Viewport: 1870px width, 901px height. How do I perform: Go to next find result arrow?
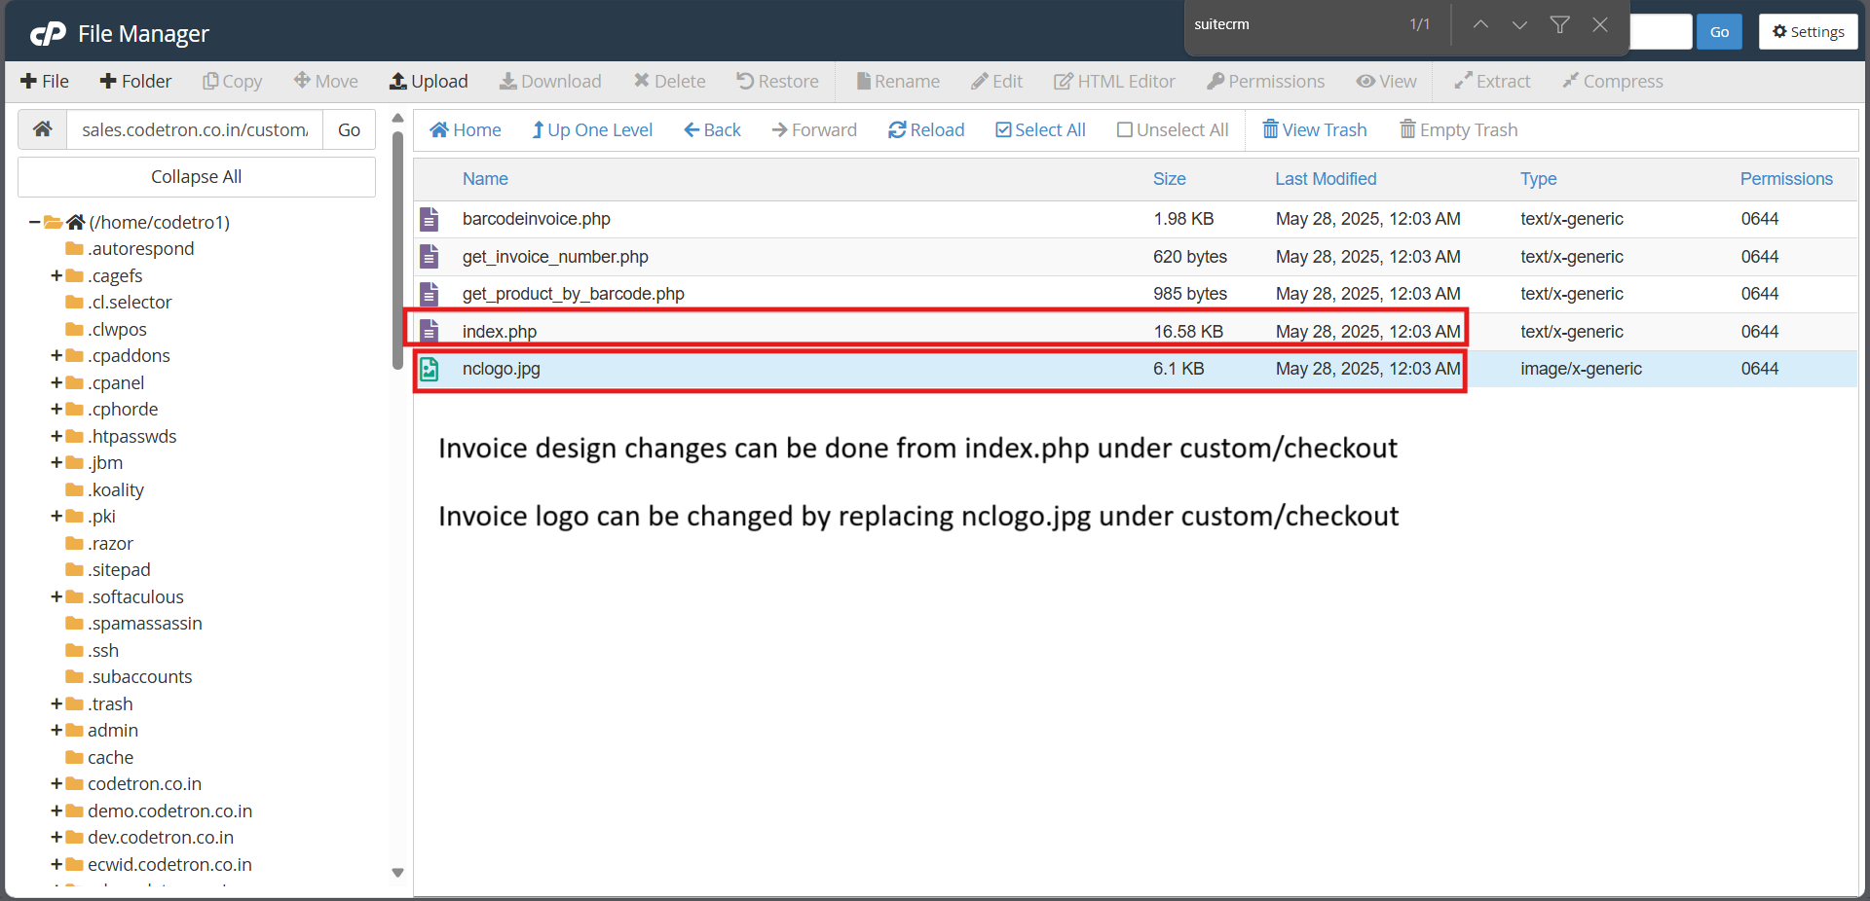pos(1519,24)
